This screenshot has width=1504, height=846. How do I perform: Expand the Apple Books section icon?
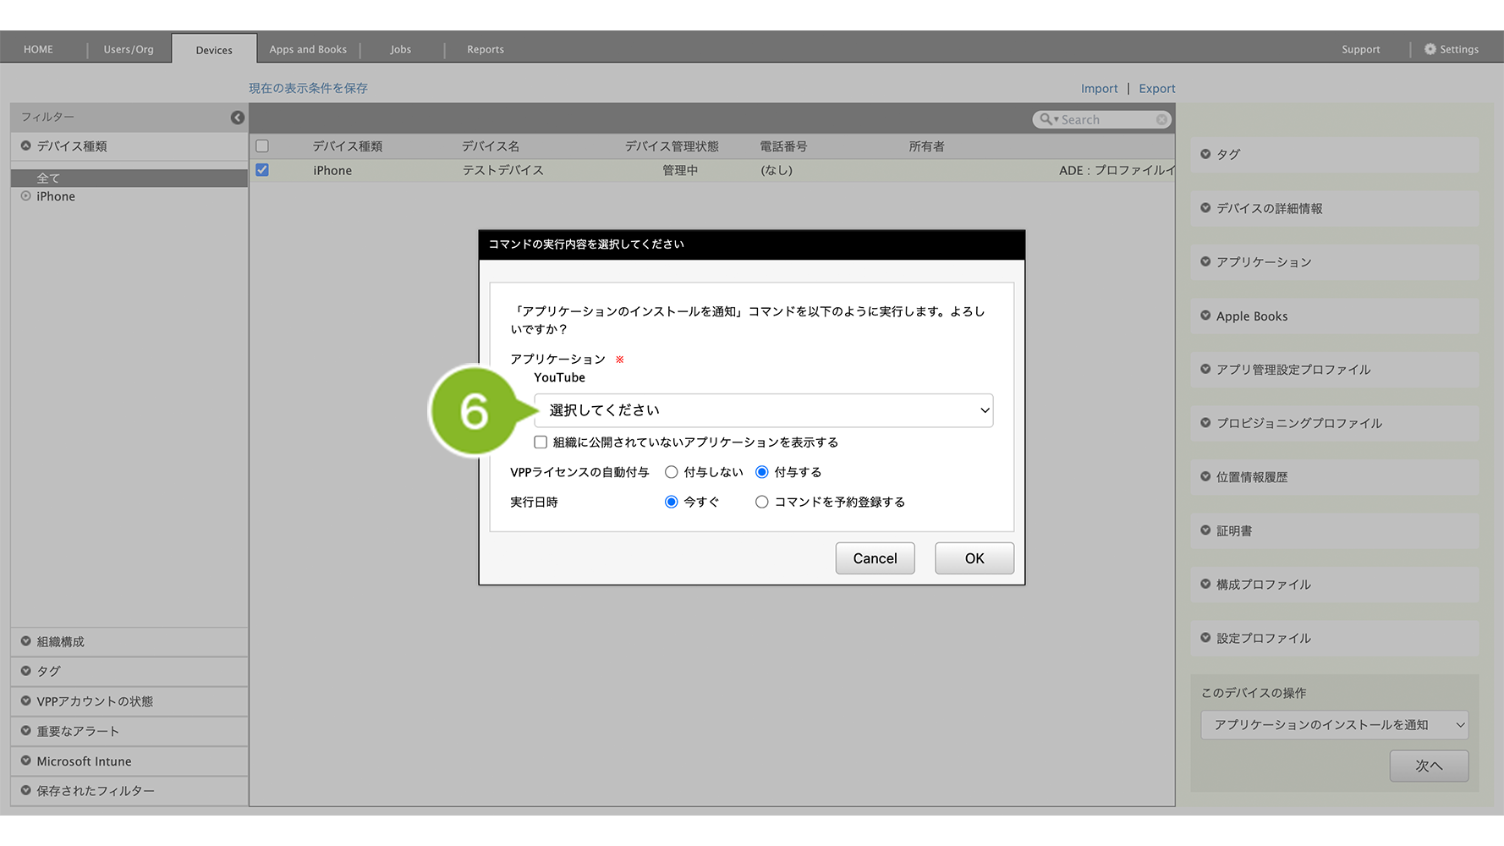click(1205, 316)
